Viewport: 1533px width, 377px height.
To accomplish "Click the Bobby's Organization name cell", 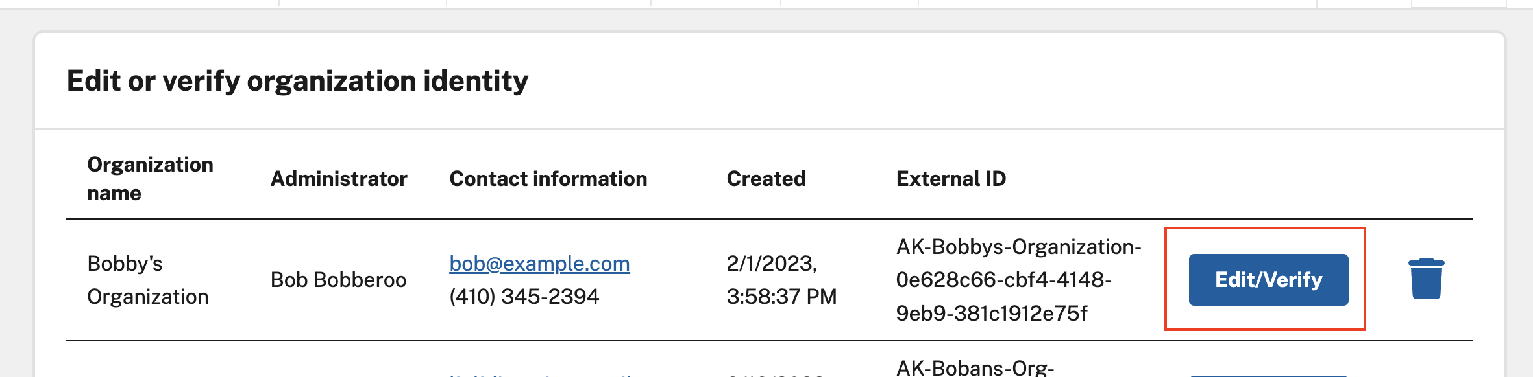I will (148, 280).
